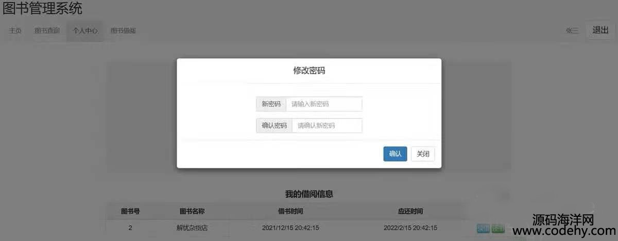
Task: Close the dialog with 关闭 button
Action: pyautogui.click(x=422, y=154)
